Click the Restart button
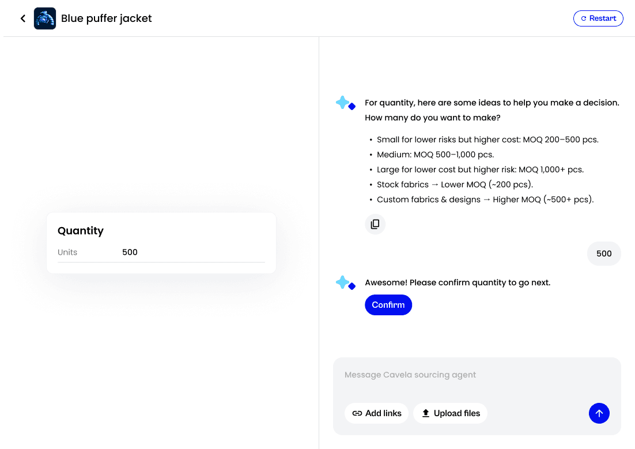 point(598,18)
